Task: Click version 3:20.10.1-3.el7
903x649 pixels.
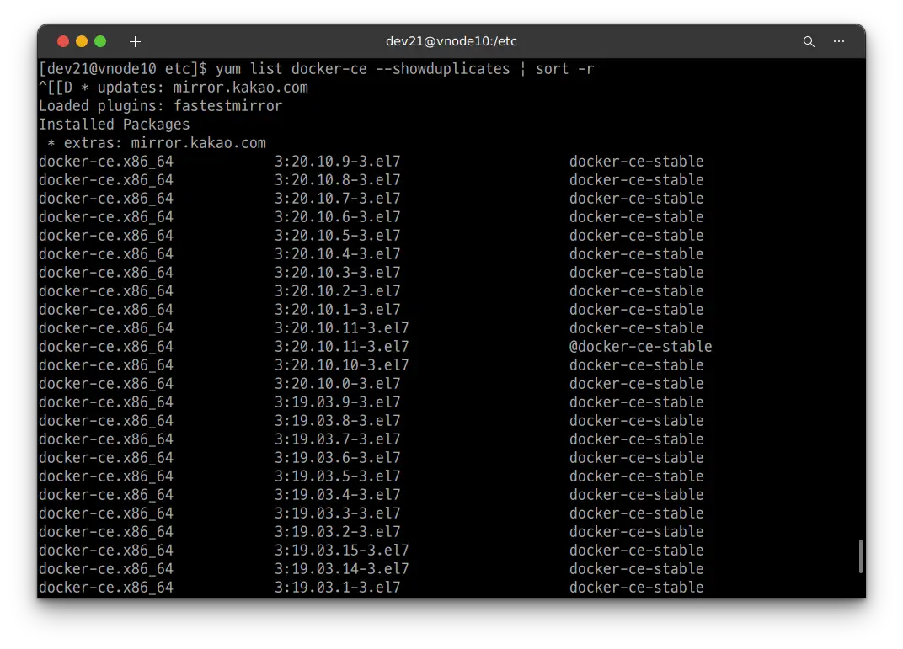Action: (x=337, y=310)
